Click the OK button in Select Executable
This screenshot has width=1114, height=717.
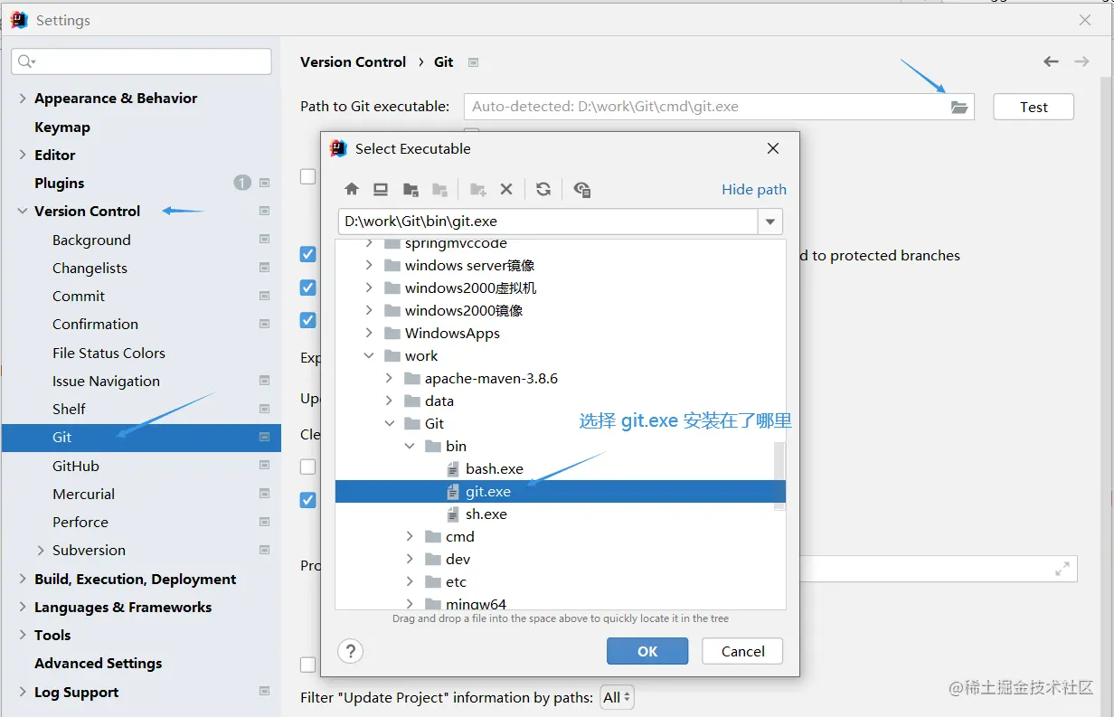[647, 651]
